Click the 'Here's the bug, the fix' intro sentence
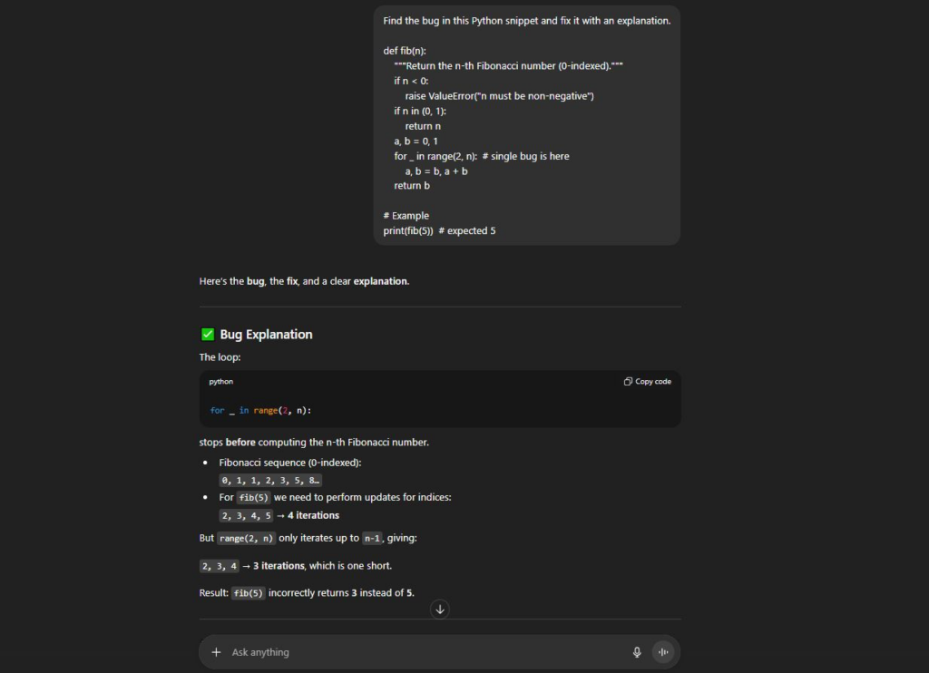The height and width of the screenshot is (673, 929). [x=304, y=281]
